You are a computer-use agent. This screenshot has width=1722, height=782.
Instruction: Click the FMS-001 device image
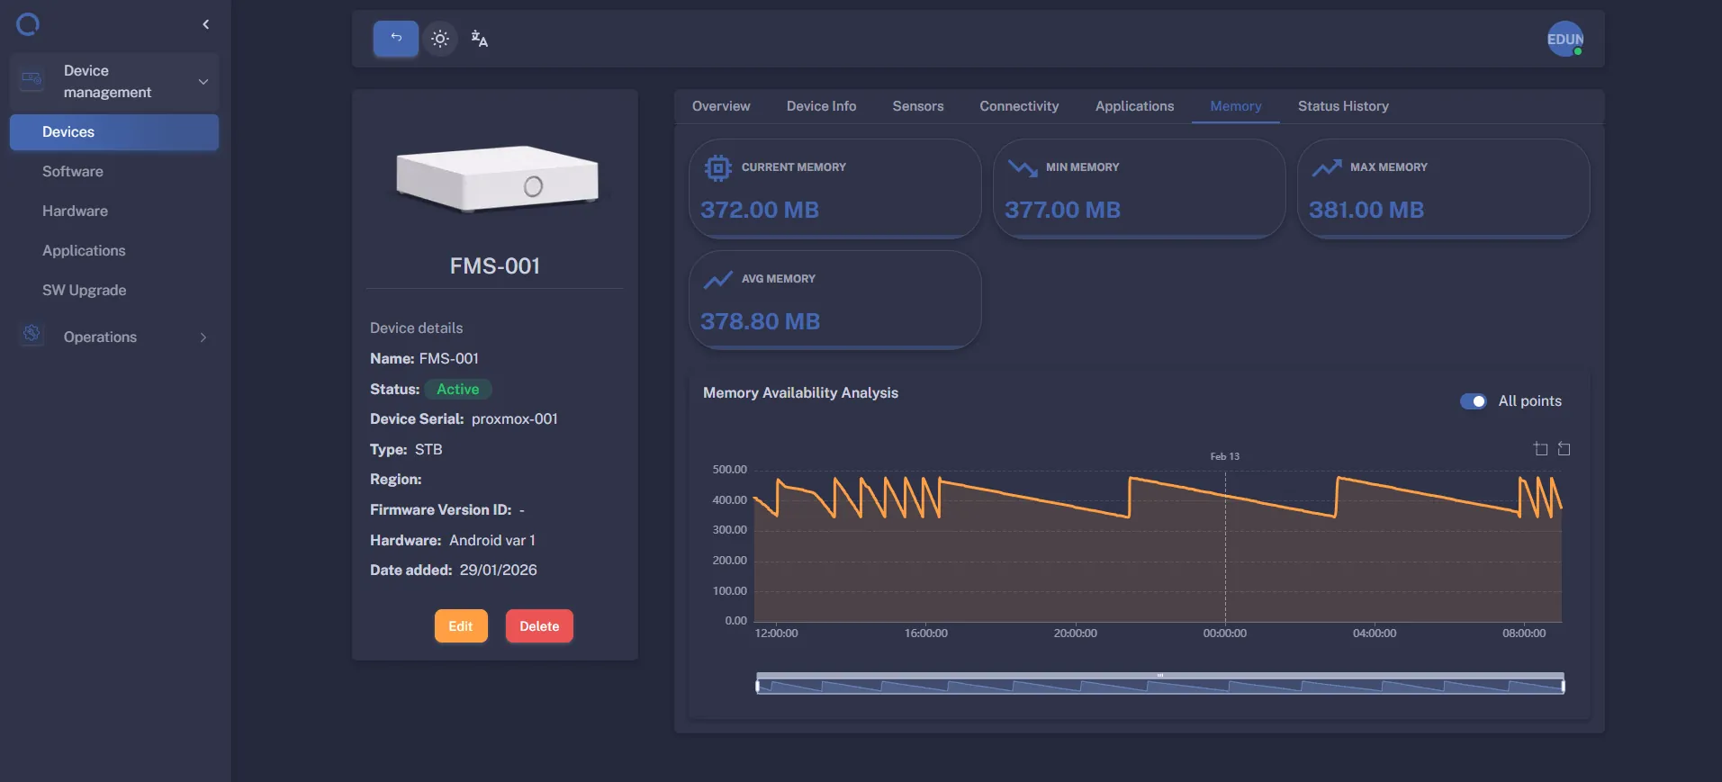click(x=496, y=179)
